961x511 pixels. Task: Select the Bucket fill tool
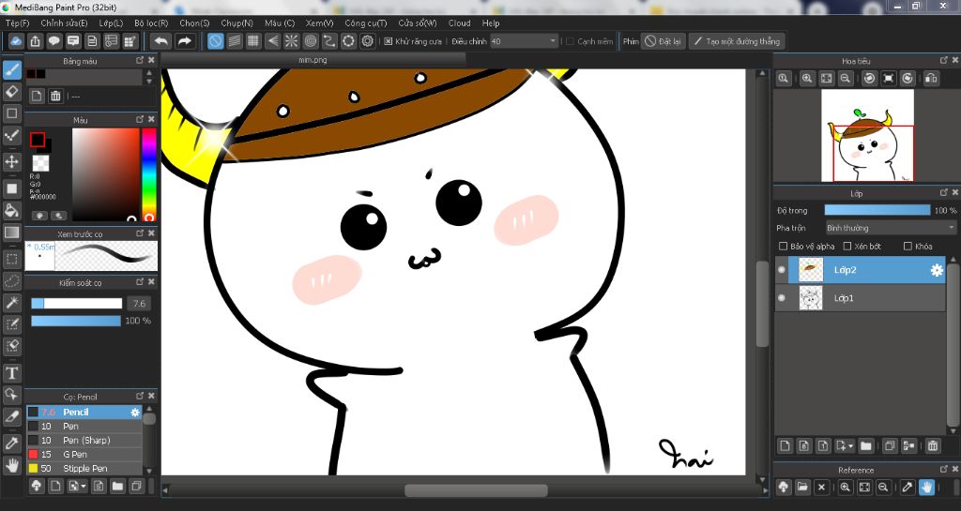[x=12, y=210]
